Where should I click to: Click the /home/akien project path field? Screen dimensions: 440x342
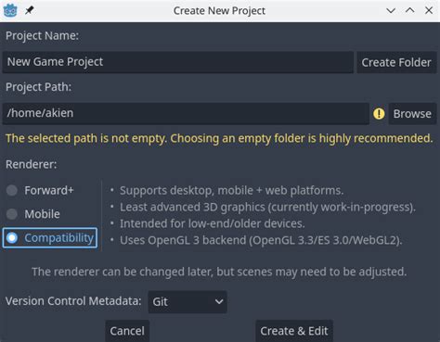[186, 113]
